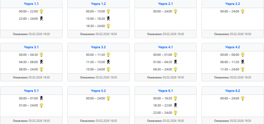Select the Черга 5.1 heading link

[31, 91]
